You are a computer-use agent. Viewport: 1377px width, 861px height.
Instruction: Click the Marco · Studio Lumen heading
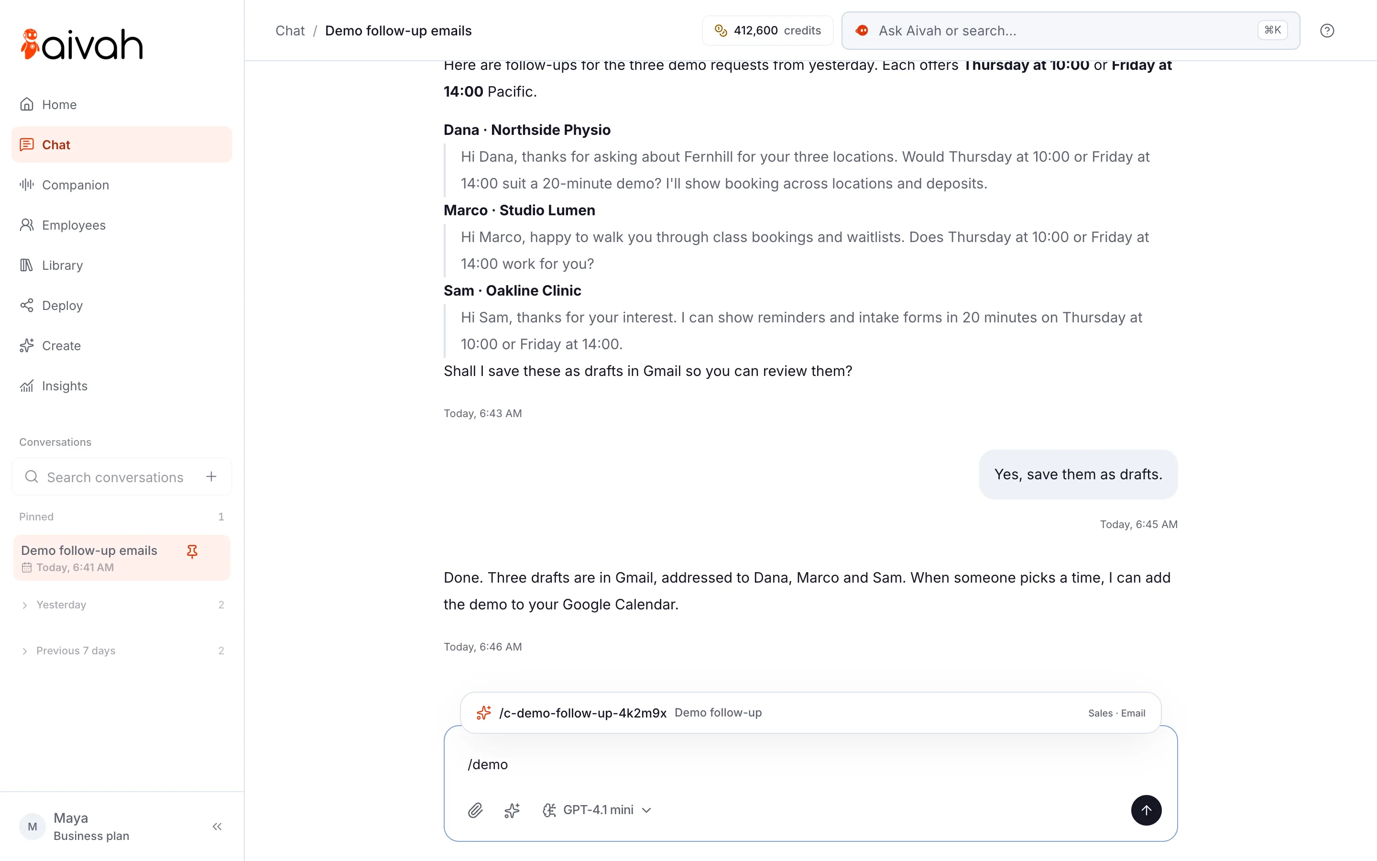tap(520, 210)
